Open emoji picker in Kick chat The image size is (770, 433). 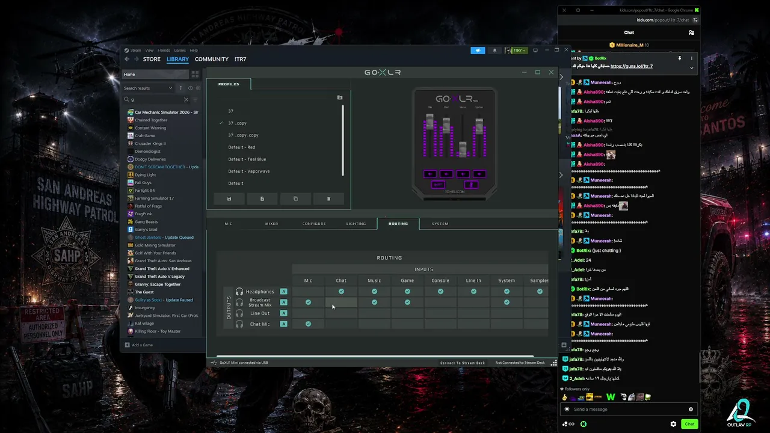pos(691,409)
